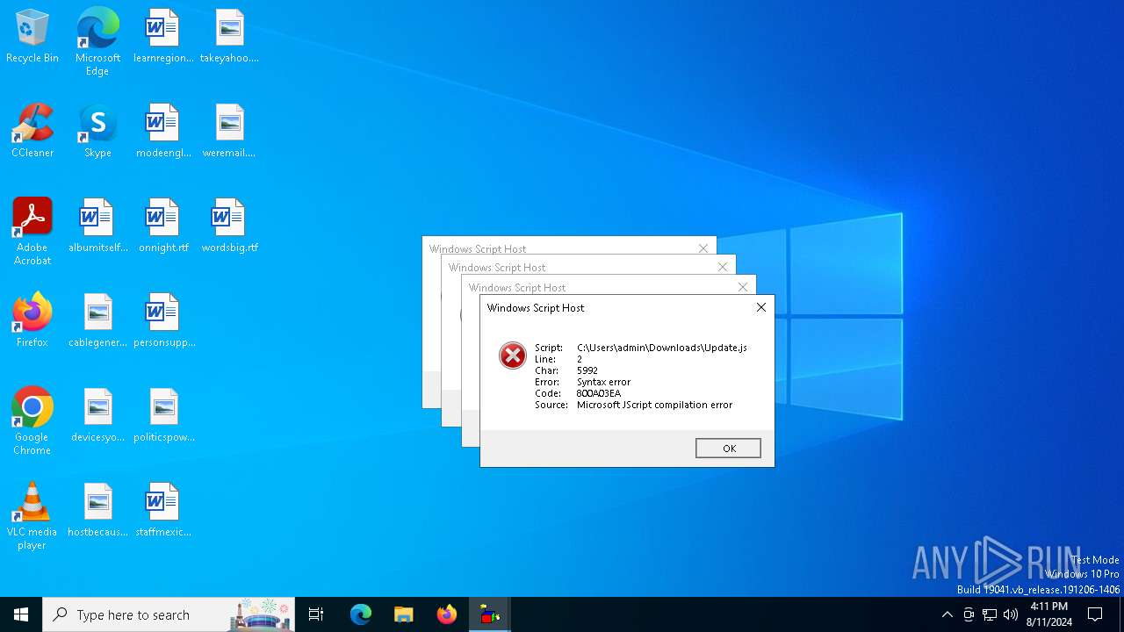
Task: Show hidden system tray icons
Action: pyautogui.click(x=947, y=614)
